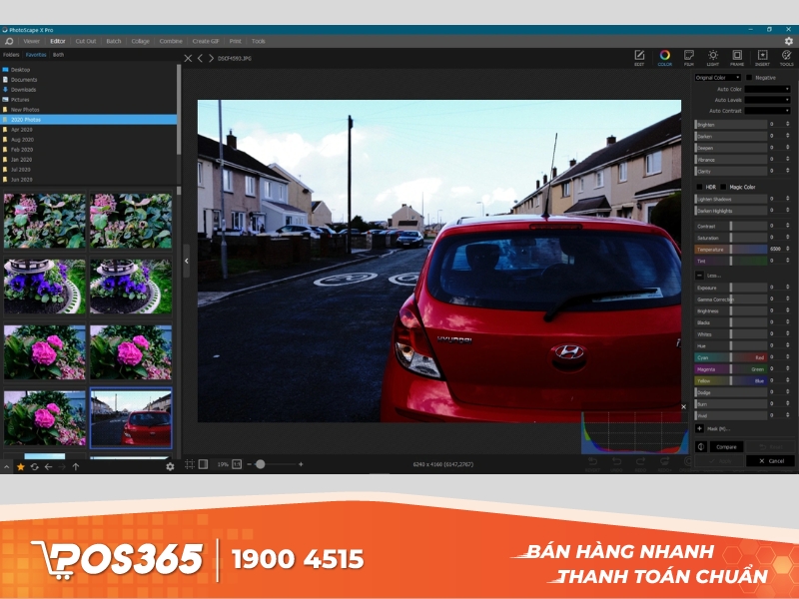The height and width of the screenshot is (599, 799).
Task: Open the Light effects icon
Action: tap(713, 57)
